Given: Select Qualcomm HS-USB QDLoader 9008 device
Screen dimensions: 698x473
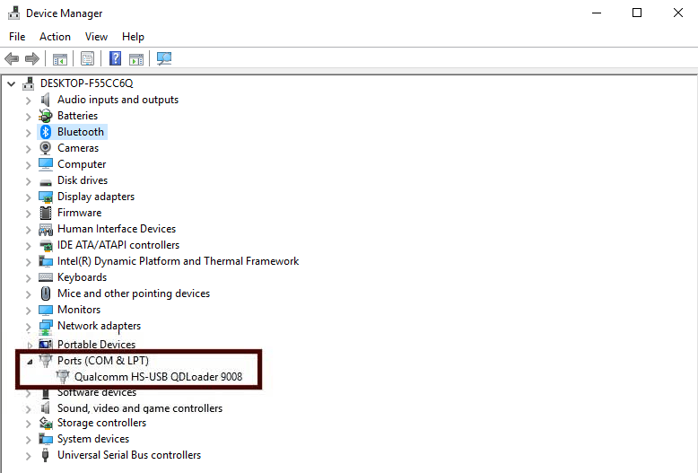Looking at the screenshot, I should click(x=158, y=377).
